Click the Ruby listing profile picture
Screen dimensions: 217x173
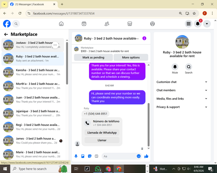click(182, 42)
